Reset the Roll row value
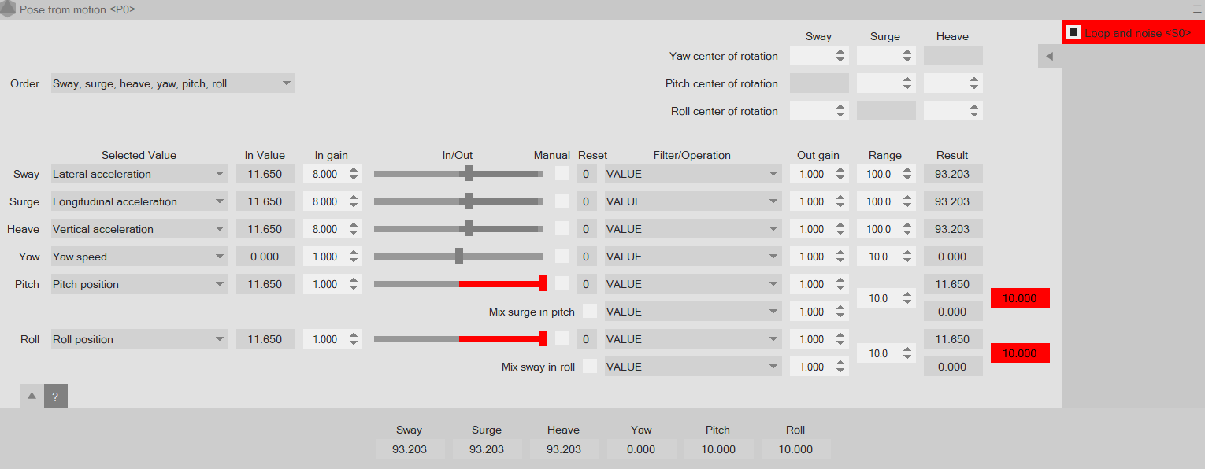Screen dimensions: 1205x469 pos(586,339)
